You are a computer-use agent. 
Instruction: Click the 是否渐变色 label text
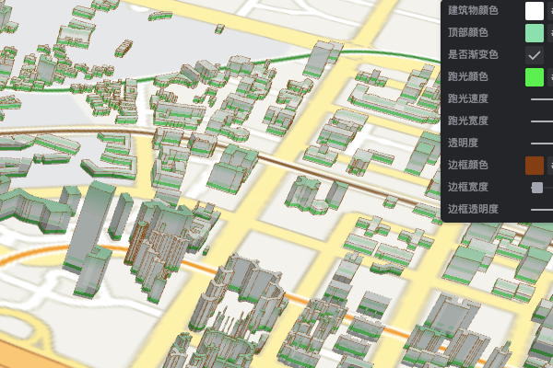point(473,55)
